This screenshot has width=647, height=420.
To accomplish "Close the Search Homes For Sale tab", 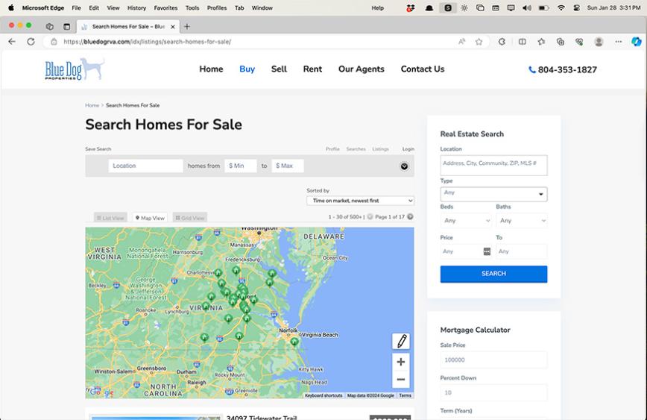I will tap(173, 26).
